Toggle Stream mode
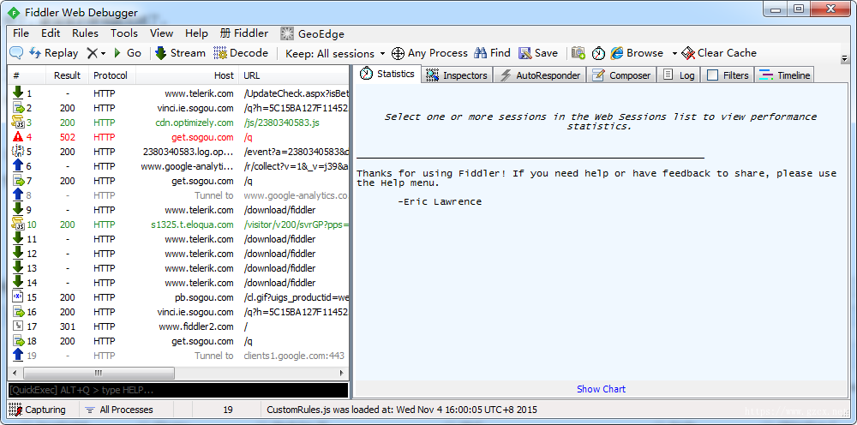Viewport: 857px width, 425px height. point(180,53)
